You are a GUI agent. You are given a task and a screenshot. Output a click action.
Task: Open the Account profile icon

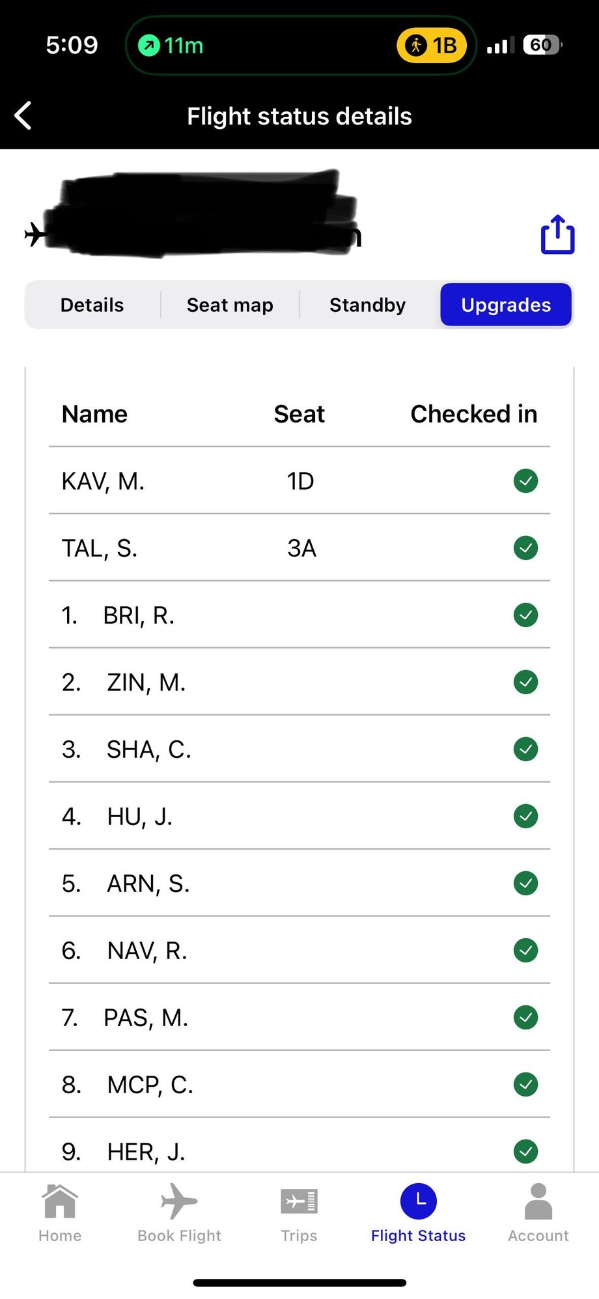coord(538,1201)
